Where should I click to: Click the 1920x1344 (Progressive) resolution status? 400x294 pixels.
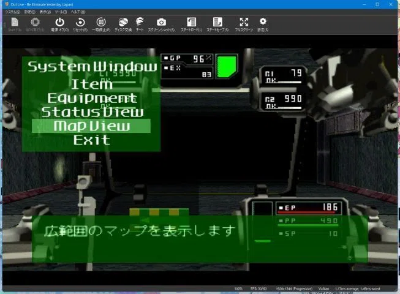click(294, 288)
